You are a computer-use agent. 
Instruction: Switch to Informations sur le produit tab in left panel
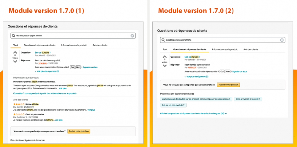click(x=74, y=45)
